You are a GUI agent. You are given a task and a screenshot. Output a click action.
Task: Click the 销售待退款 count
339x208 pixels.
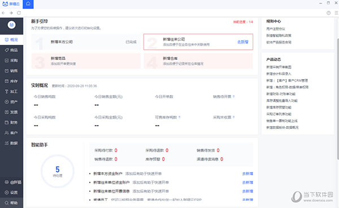tap(116, 159)
